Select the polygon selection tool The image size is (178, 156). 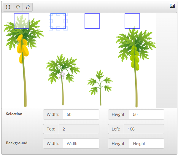(x=28, y=7)
